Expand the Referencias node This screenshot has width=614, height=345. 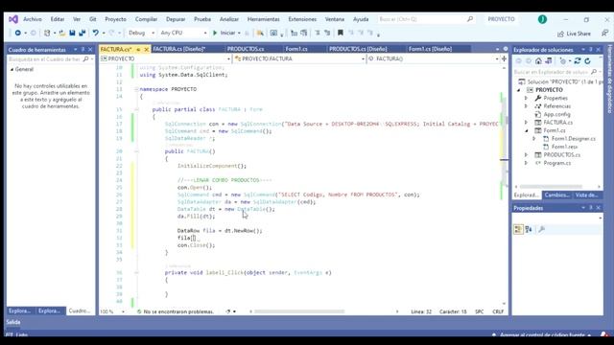527,106
